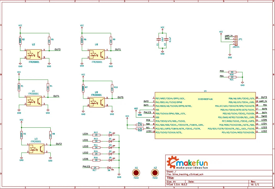Click the R18 4.7K pull-up resistor

point(140,129)
